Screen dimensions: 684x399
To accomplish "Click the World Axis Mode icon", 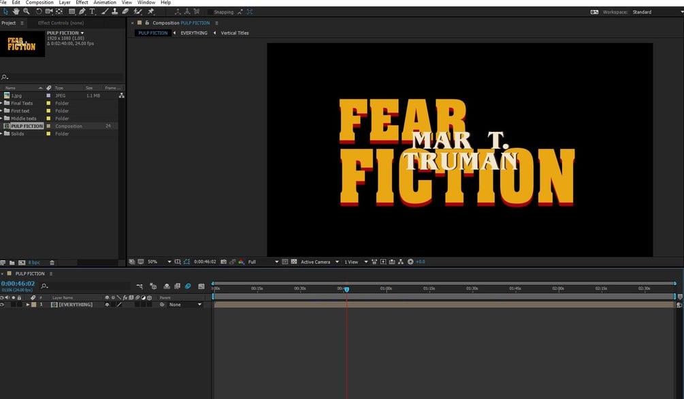I will click(x=187, y=12).
